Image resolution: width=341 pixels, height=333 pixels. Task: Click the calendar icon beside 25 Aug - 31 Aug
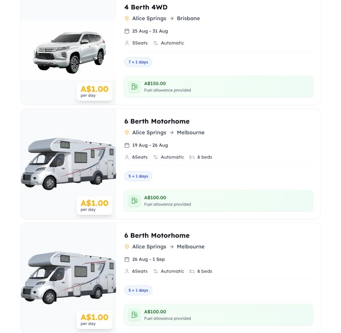(127, 31)
